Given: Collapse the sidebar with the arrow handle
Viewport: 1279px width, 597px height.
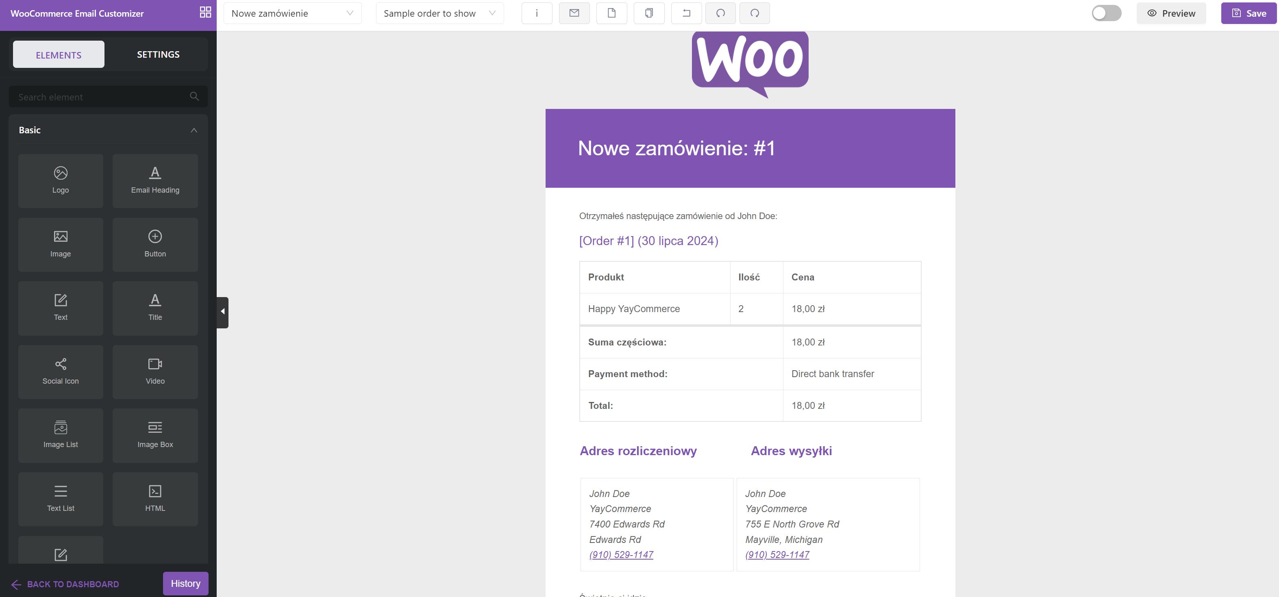Looking at the screenshot, I should point(222,312).
